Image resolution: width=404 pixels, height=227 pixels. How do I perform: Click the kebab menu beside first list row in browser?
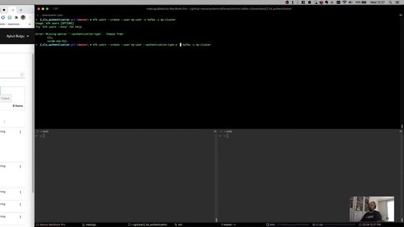point(20,132)
